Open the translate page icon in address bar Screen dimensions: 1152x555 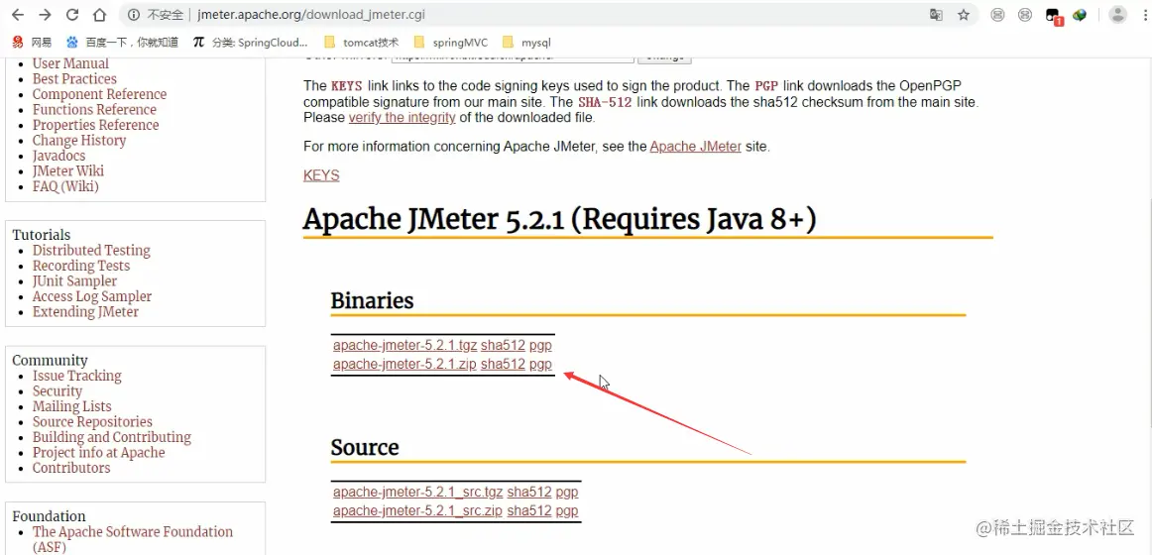(x=936, y=15)
